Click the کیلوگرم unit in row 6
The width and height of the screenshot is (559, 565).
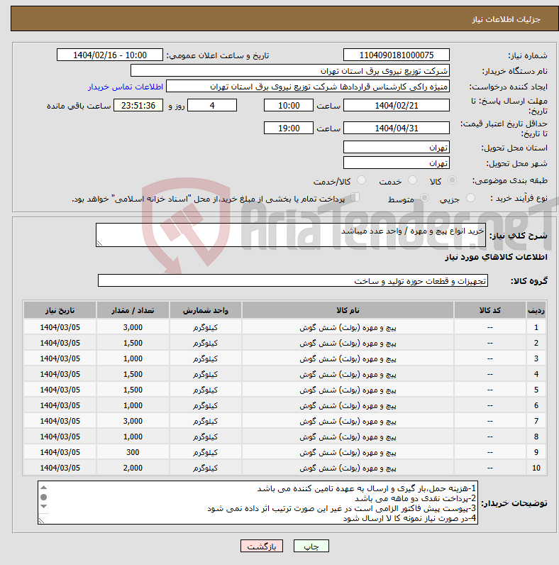click(x=205, y=405)
